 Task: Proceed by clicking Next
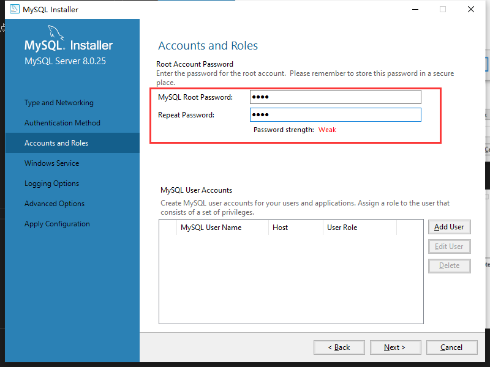tap(395, 347)
